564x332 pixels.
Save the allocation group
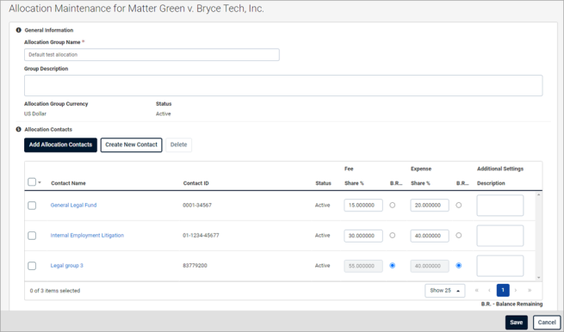click(516, 323)
